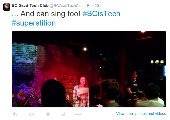Open the BC Grad Tech Club profile name
170x120 pixels.
pos(30,5)
